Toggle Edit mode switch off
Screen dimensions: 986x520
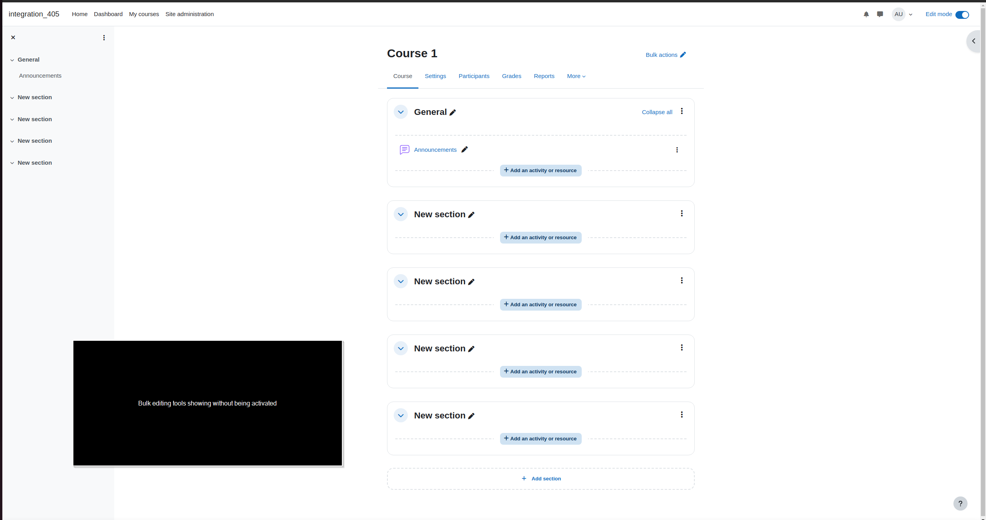pos(962,15)
